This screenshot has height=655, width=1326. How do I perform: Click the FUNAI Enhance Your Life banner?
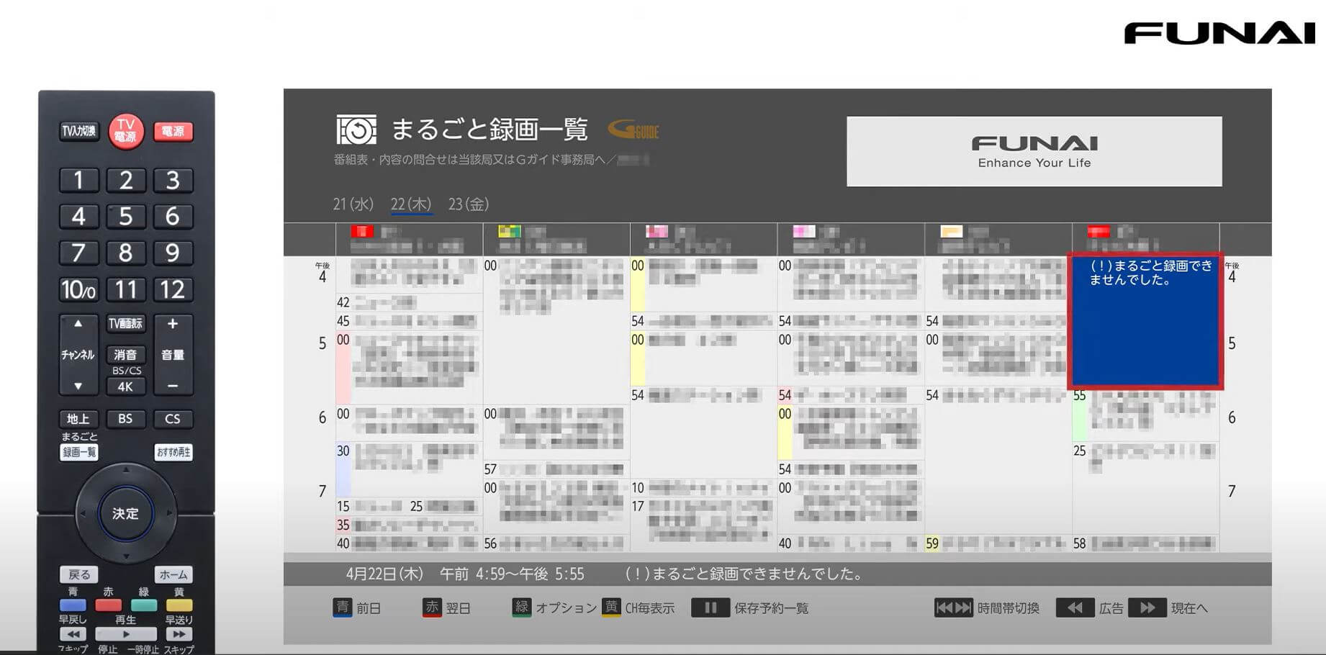coord(1034,152)
